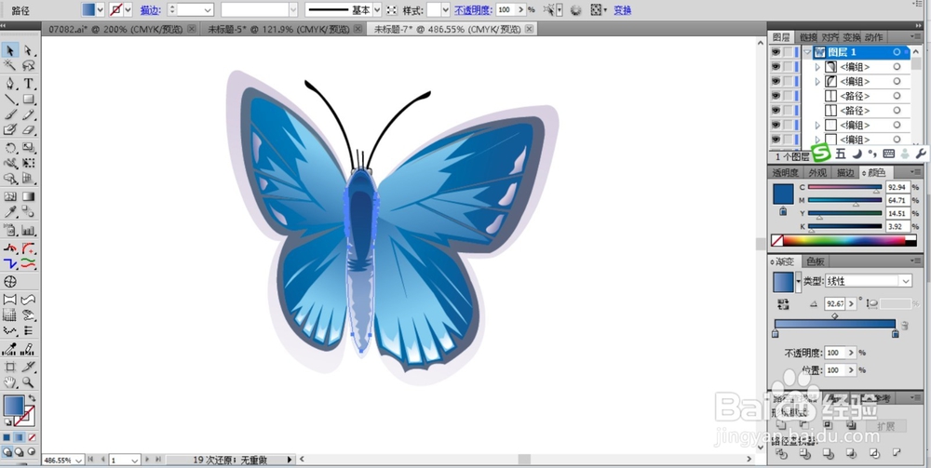The image size is (931, 468).
Task: Select the Selection (black arrow) tool
Action: (10, 50)
